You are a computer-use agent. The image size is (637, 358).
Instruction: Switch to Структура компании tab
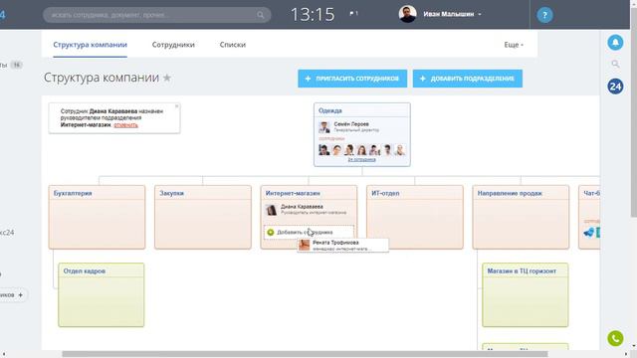[x=91, y=45]
